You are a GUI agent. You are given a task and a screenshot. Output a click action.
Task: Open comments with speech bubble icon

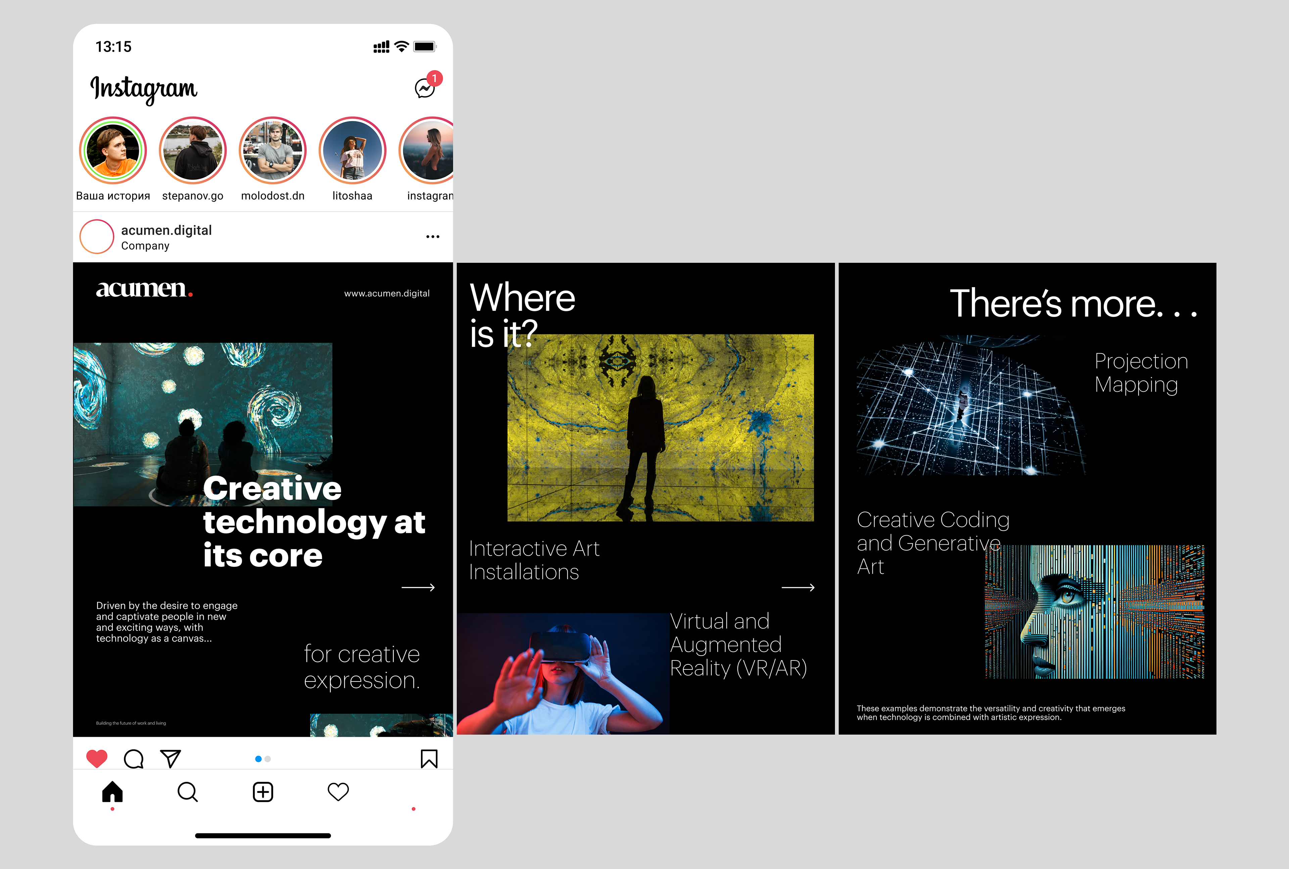point(134,759)
